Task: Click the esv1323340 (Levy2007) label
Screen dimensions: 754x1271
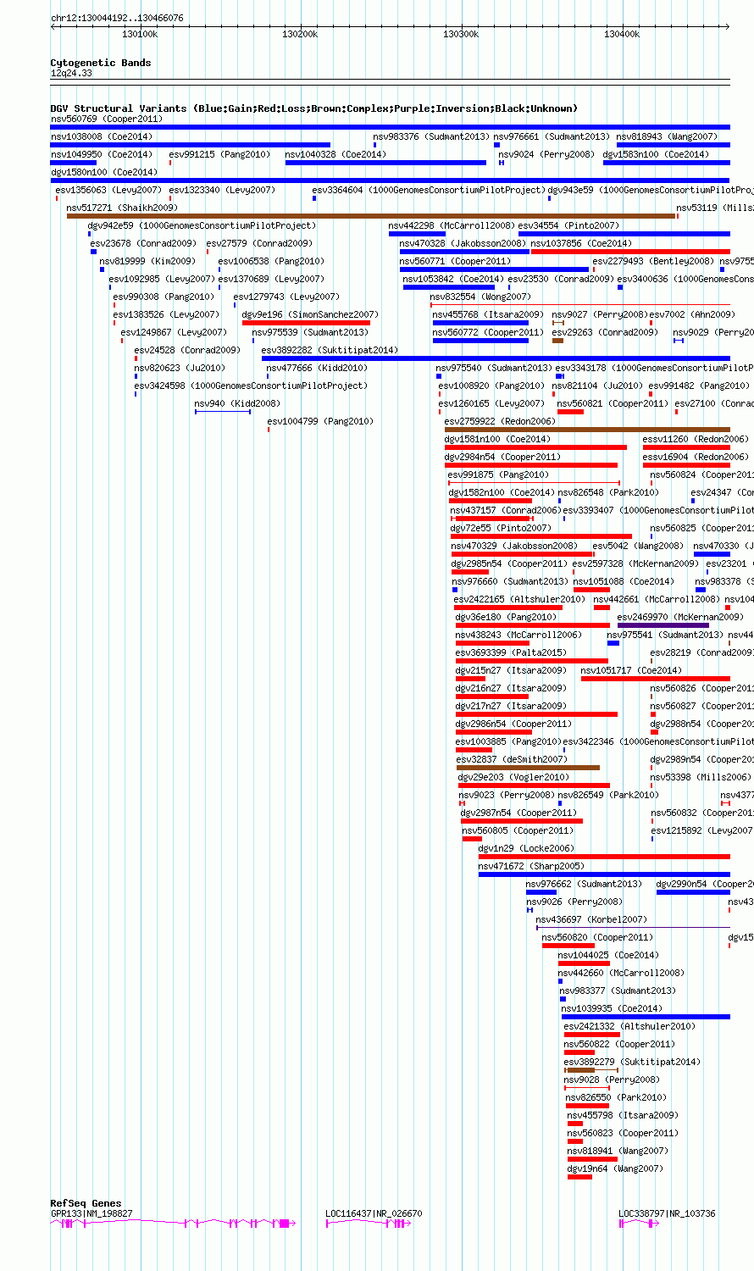Action: click(222, 190)
